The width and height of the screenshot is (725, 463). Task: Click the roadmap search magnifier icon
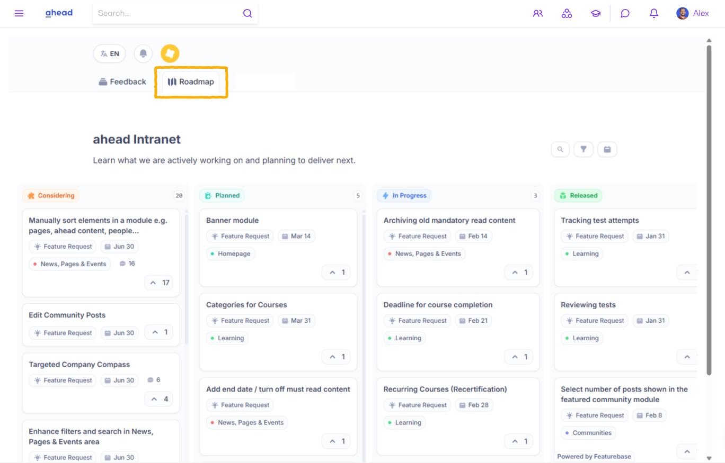560,149
